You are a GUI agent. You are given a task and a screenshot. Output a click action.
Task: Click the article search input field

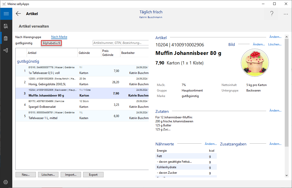pyautogui.click(x=120, y=43)
